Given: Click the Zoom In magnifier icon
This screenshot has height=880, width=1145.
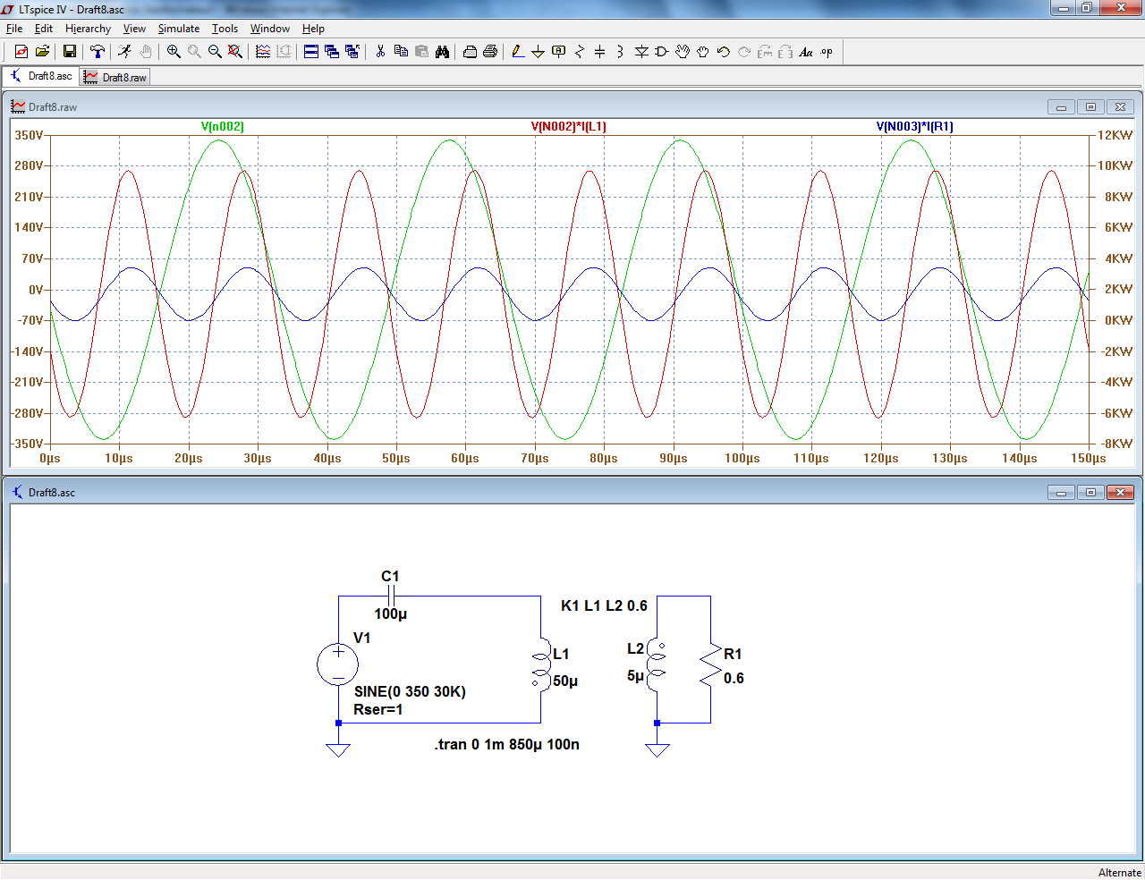Looking at the screenshot, I should pos(174,52).
